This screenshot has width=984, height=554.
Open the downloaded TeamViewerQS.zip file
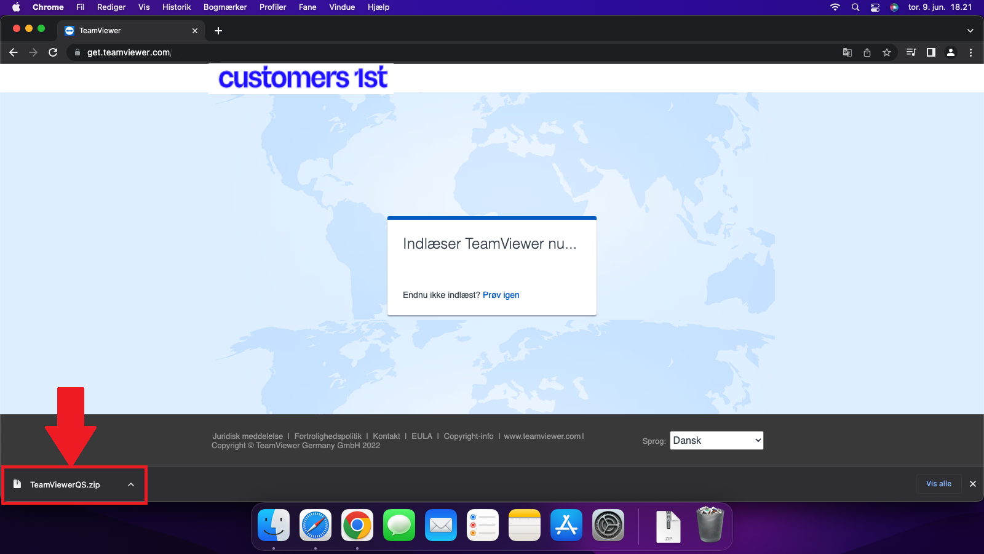click(65, 485)
